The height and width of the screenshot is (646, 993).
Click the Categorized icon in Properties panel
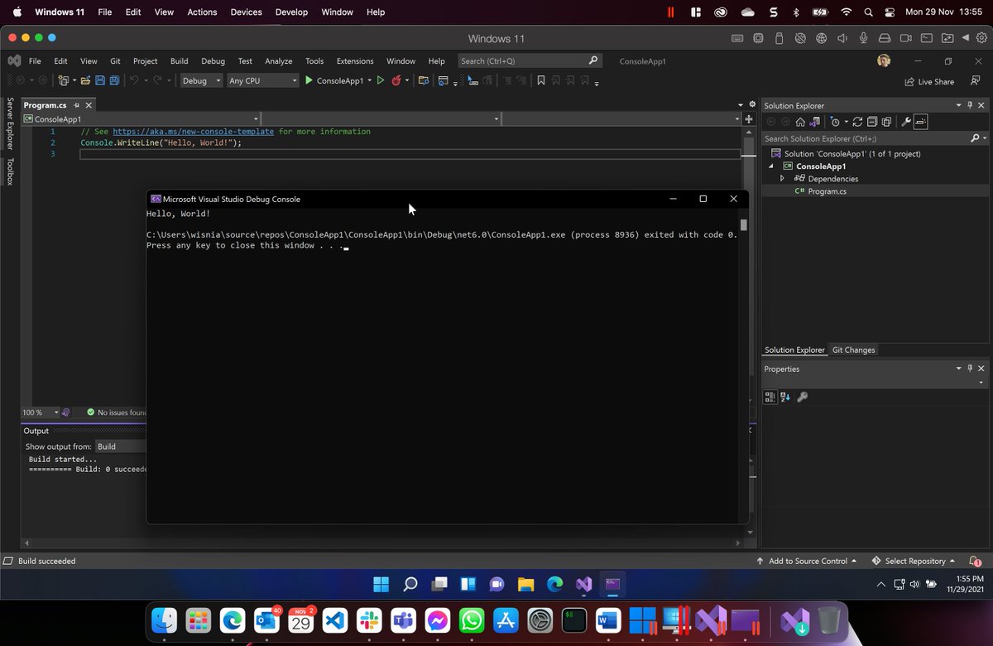[x=769, y=397]
